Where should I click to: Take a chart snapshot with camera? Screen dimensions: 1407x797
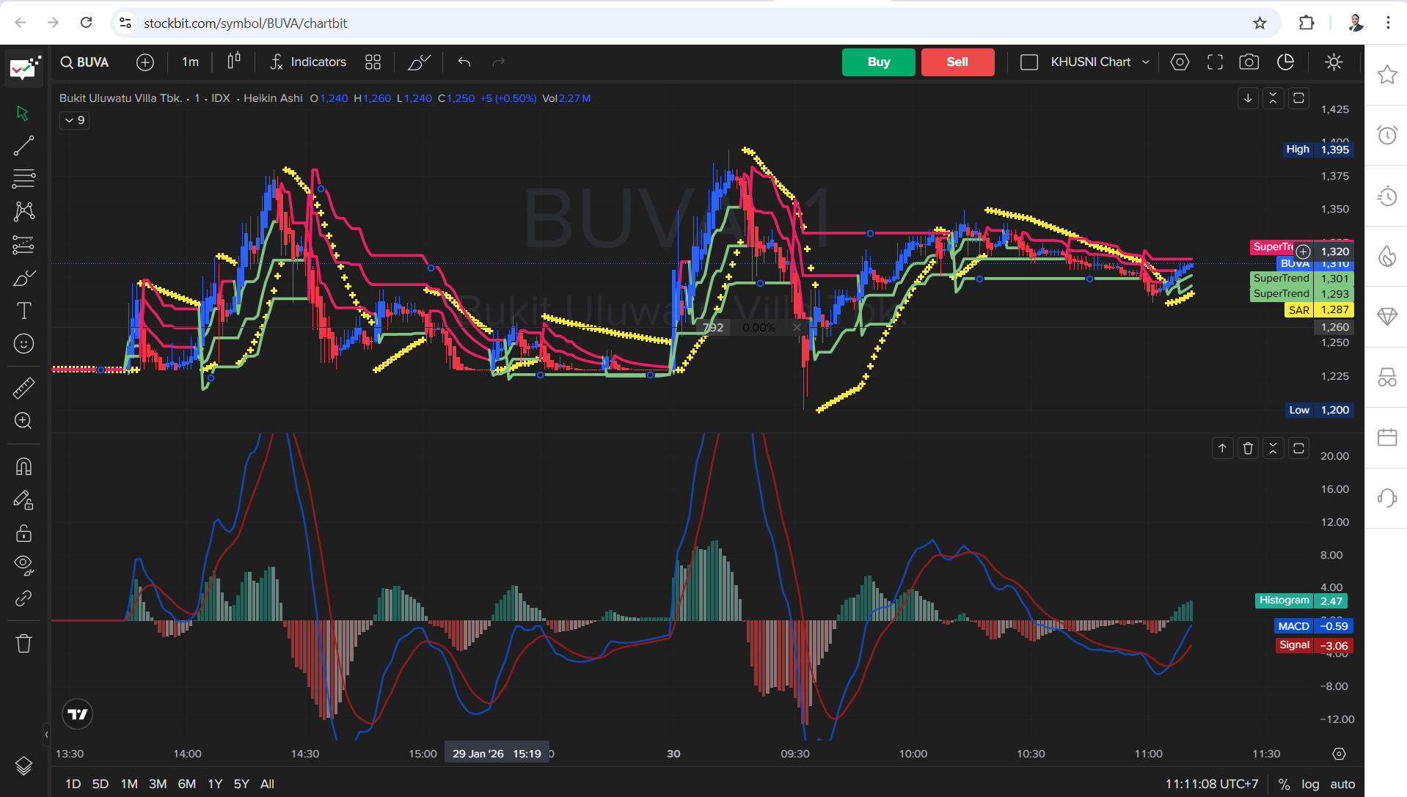1249,62
